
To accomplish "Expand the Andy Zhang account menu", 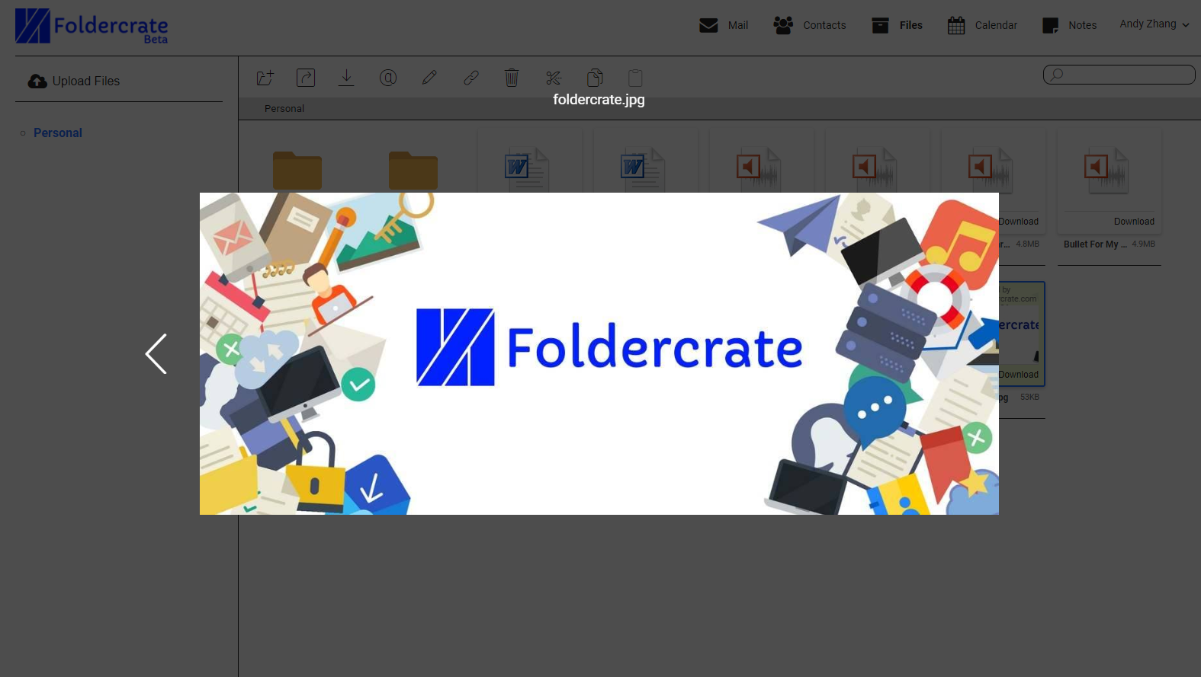I will pyautogui.click(x=1154, y=24).
